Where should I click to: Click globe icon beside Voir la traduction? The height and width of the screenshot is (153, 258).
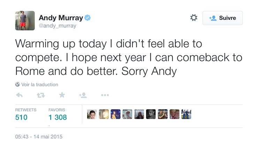[x=17, y=84]
